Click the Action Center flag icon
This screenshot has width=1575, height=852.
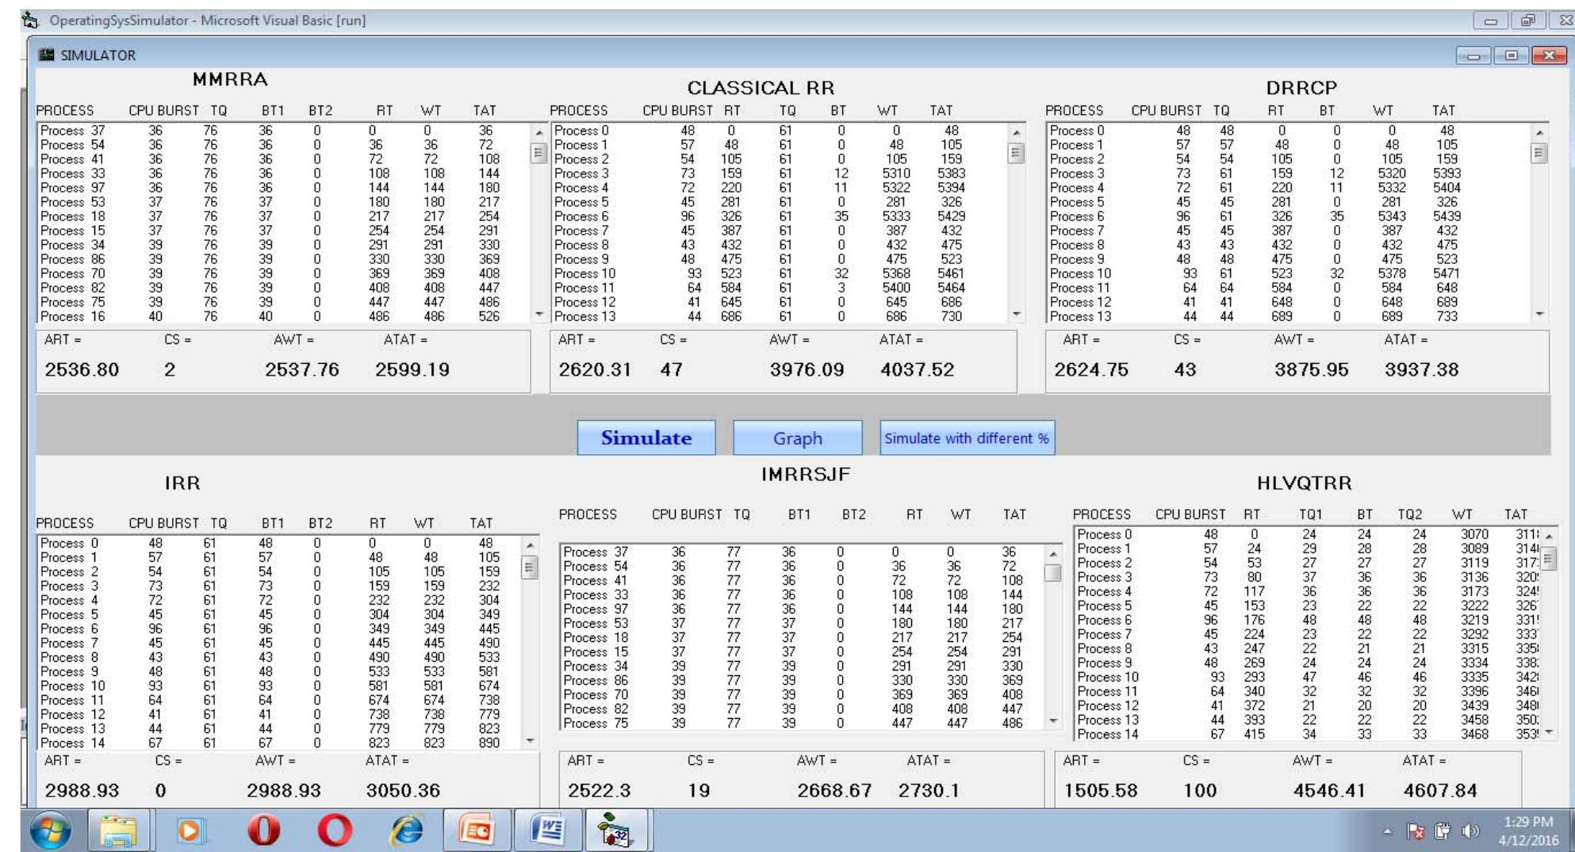click(x=1415, y=831)
